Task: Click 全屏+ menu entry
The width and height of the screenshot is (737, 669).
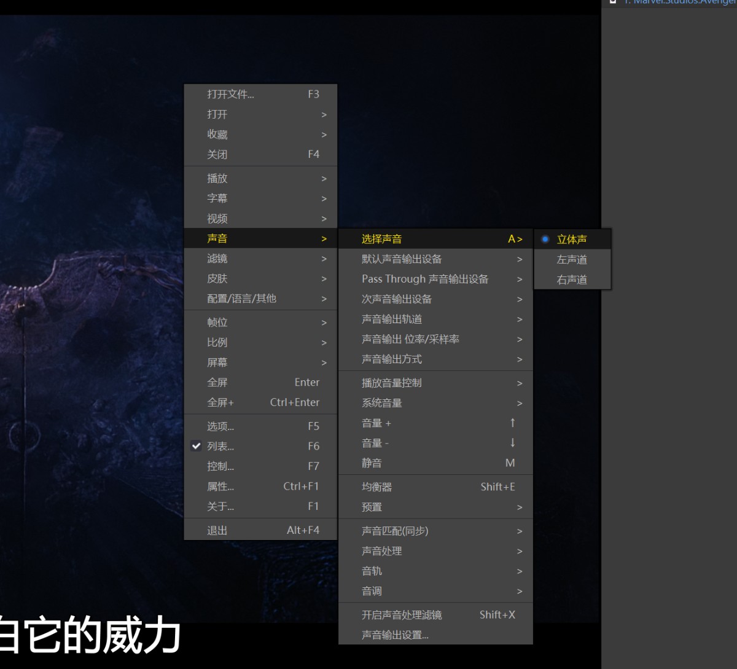Action: [x=260, y=402]
